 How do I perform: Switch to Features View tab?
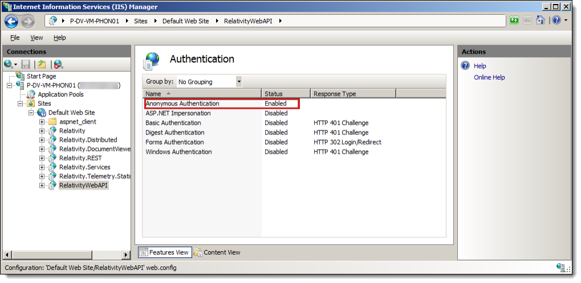click(165, 252)
